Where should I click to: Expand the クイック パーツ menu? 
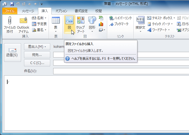pyautogui.click(x=160, y=24)
